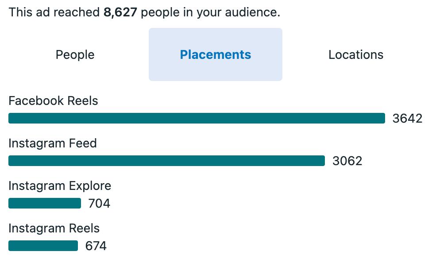Click the Instagram Explore label
The width and height of the screenshot is (432, 255).
click(60, 186)
